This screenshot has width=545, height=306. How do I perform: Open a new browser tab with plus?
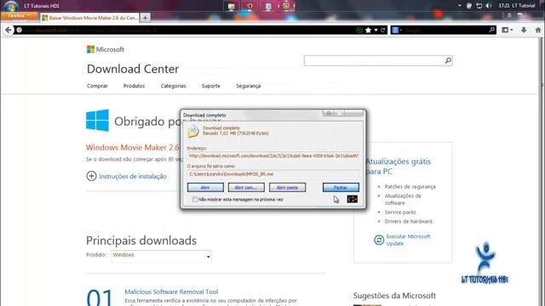point(146,18)
